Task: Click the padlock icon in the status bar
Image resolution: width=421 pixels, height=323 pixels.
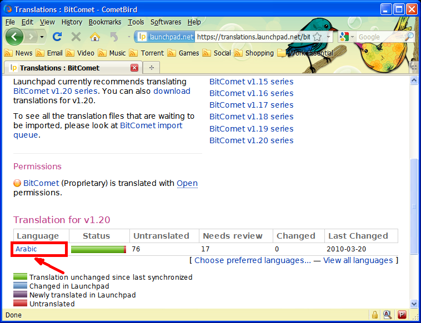Action: pyautogui.click(x=375, y=315)
